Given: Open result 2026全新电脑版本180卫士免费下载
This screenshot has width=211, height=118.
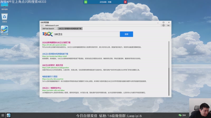Looking at the screenshot, I should [x=56, y=42].
